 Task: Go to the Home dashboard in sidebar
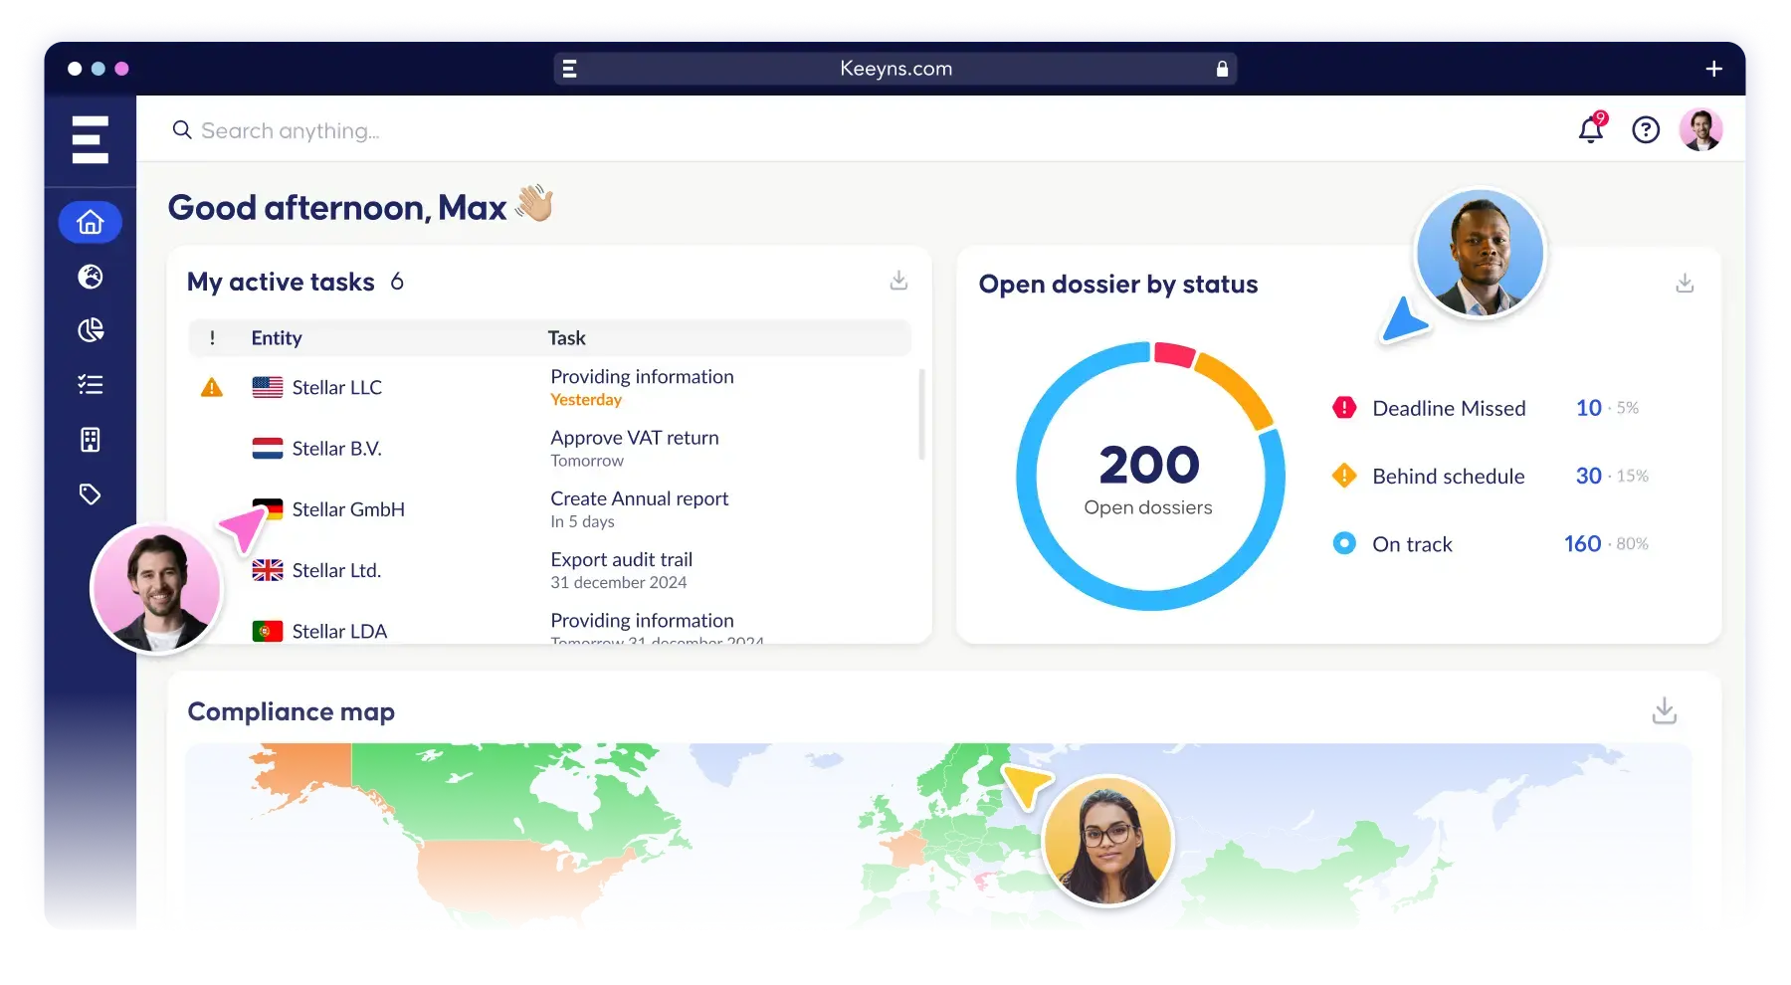91,222
